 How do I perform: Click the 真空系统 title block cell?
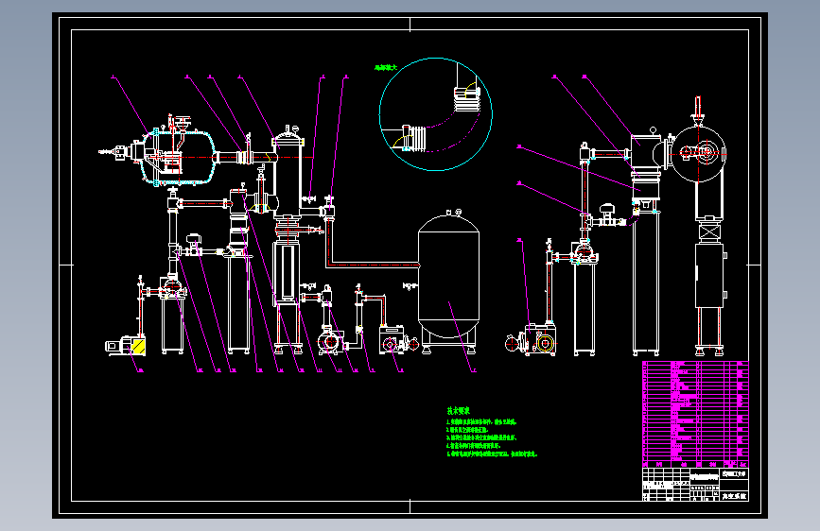(734, 496)
